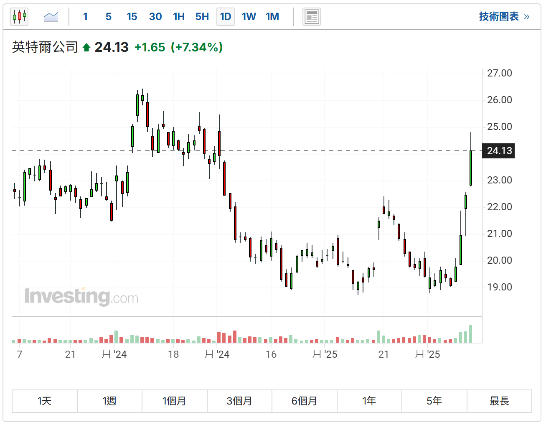Click the (+7.34%) percent change
The image size is (546, 425).
click(197, 47)
